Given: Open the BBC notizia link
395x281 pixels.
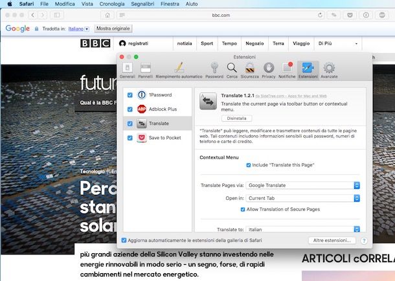Looking at the screenshot, I should point(185,43).
